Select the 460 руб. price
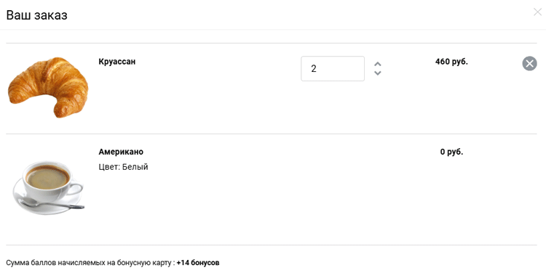Viewport: 546px width, 273px height. pyautogui.click(x=451, y=62)
